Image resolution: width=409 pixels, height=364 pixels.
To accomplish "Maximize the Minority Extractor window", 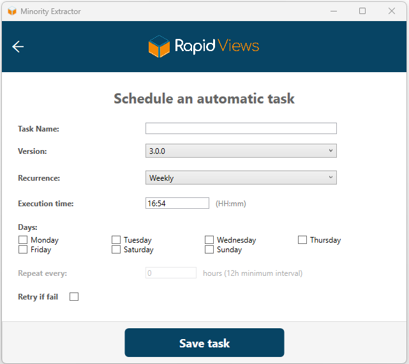I will pos(362,11).
